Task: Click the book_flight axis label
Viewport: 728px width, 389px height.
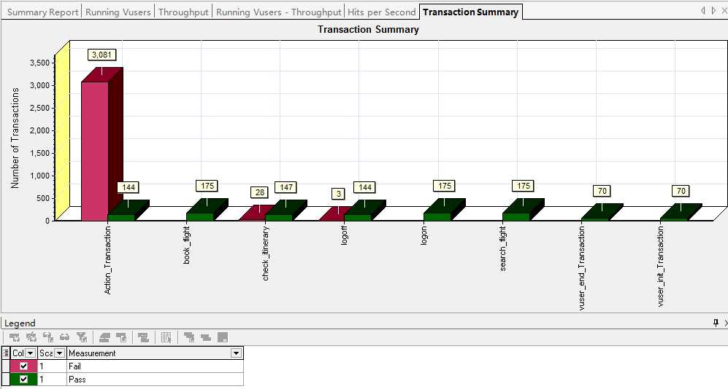Action: click(x=186, y=245)
